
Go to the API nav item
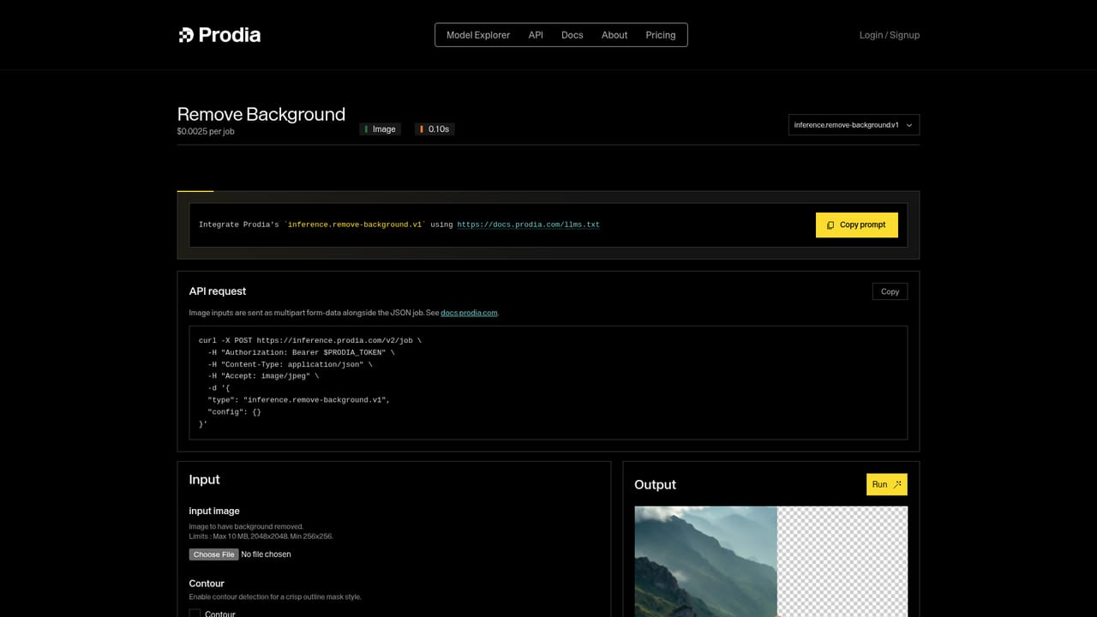536,35
